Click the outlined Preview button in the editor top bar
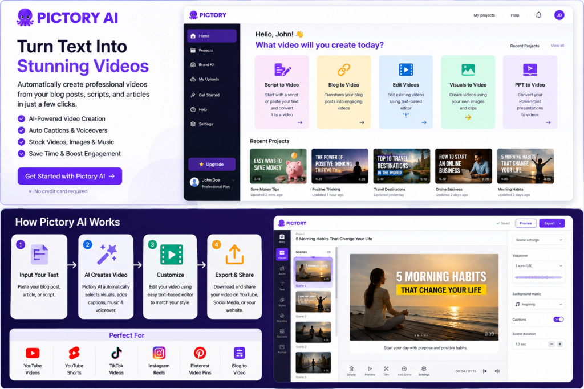584x389 pixels. [x=525, y=223]
